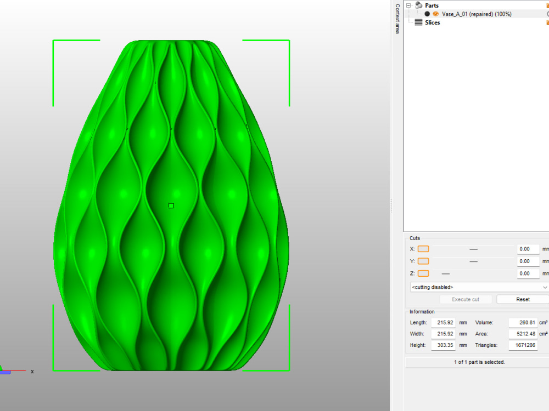Click the Cuts group heading
This screenshot has height=411, width=549.
(414, 238)
